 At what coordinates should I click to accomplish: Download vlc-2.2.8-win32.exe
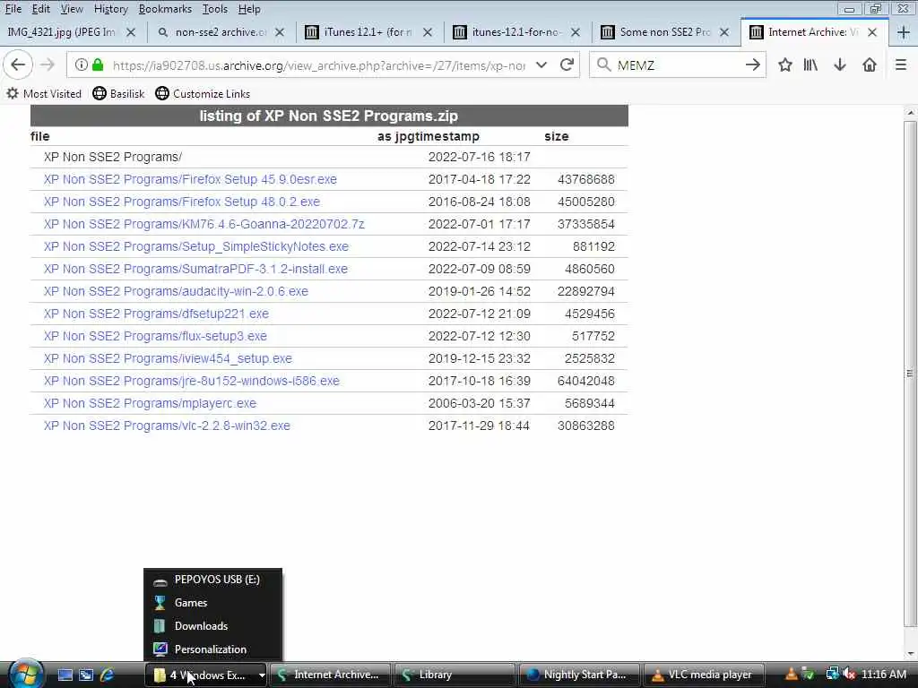tap(167, 426)
